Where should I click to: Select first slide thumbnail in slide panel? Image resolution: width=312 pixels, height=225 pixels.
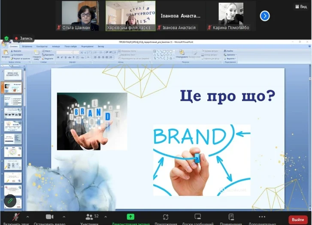pyautogui.click(x=13, y=75)
